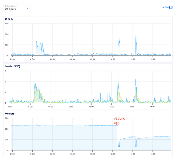Viewport: 175px width, 158px height.
Task: Click the 25% label on CPU chart axis
Action: point(7,45)
